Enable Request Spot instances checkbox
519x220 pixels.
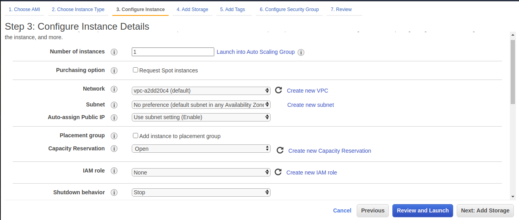[x=136, y=70]
